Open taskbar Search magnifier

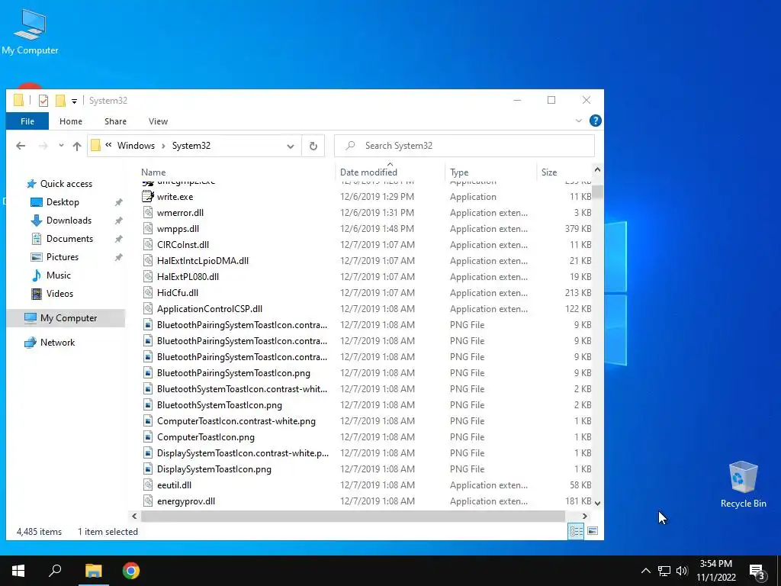(x=55, y=571)
